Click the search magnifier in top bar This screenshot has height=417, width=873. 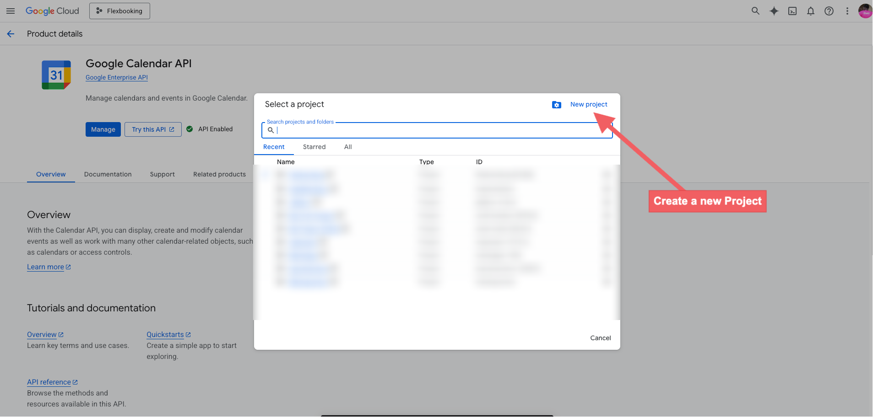coord(755,11)
